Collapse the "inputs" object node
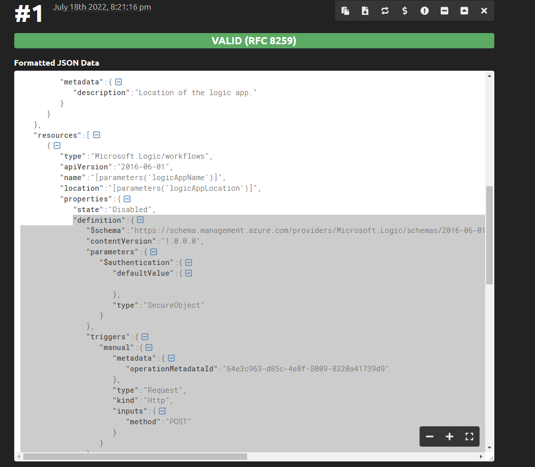The height and width of the screenshot is (467, 535). click(162, 411)
